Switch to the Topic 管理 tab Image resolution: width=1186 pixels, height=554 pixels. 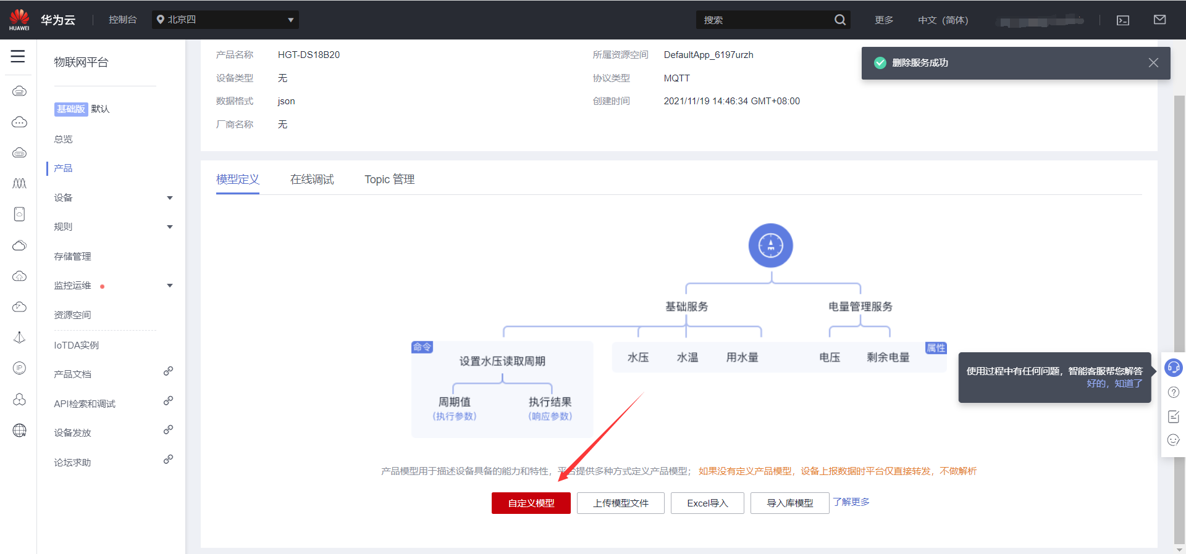pyautogui.click(x=389, y=180)
